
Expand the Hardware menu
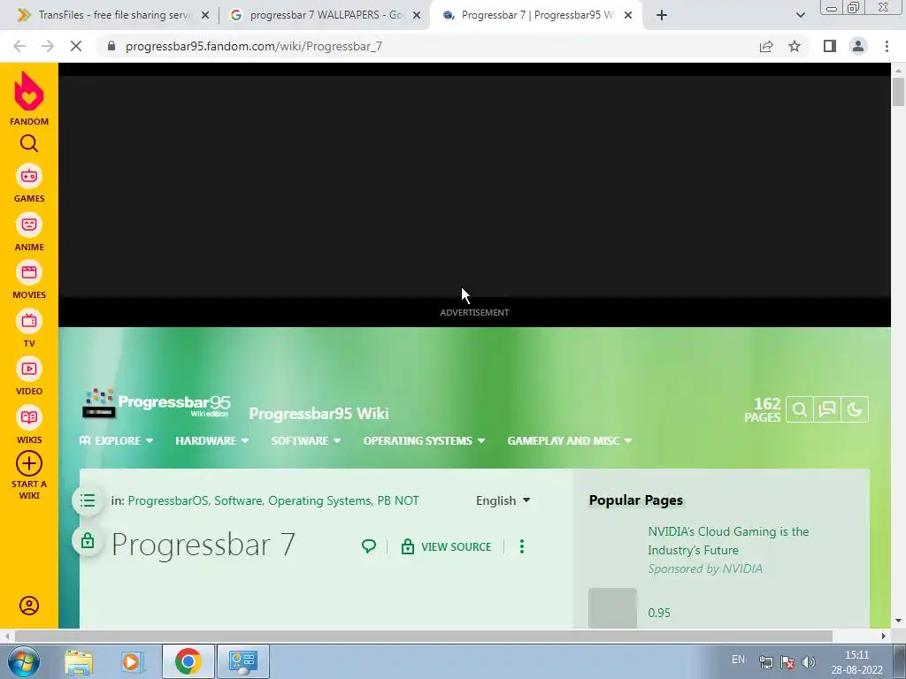click(x=212, y=440)
